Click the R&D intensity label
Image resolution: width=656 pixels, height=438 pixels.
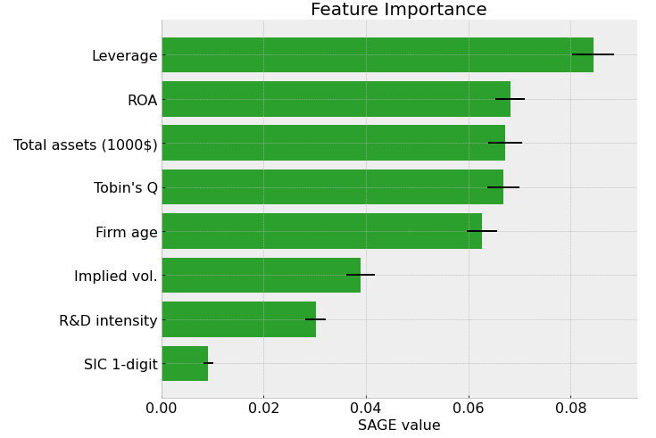point(108,320)
